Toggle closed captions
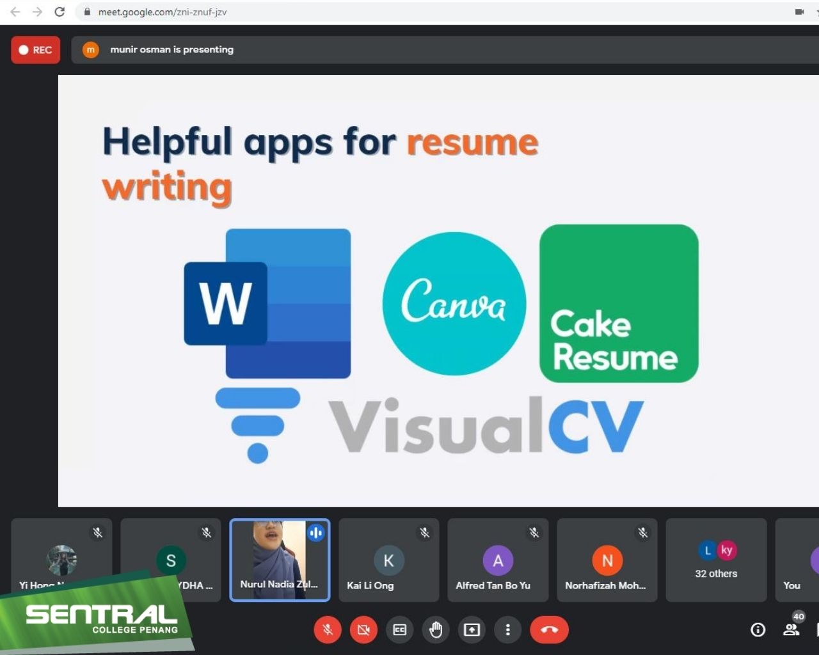Image resolution: width=819 pixels, height=655 pixels. coord(400,630)
